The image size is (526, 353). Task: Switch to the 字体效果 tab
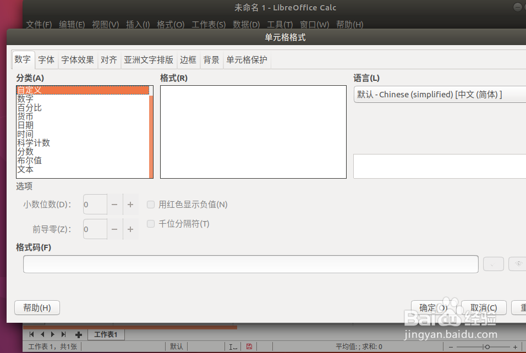78,60
